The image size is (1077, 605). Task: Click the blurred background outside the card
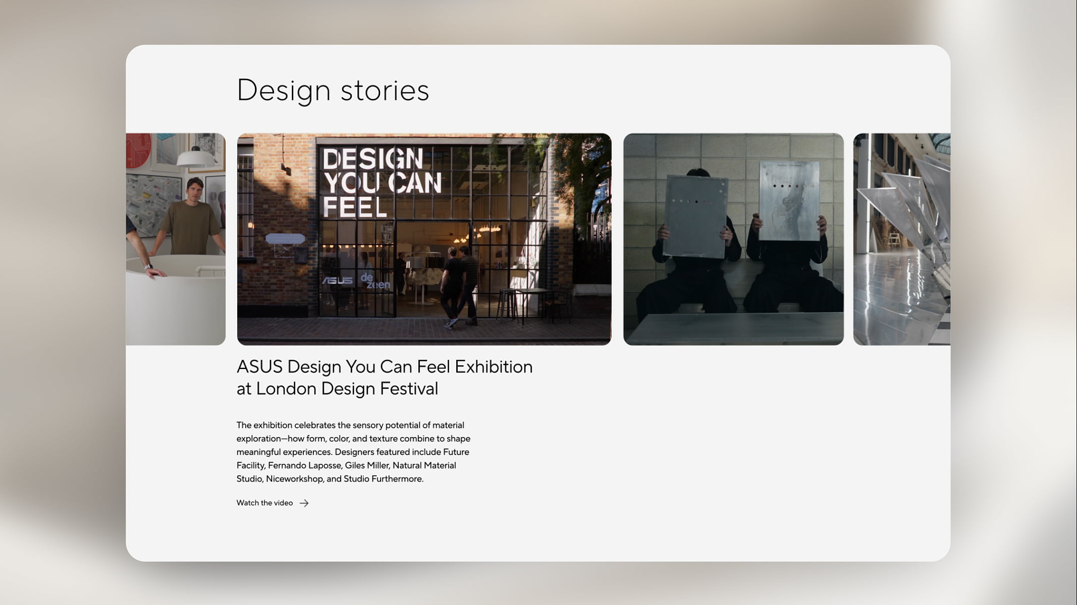[61, 302]
